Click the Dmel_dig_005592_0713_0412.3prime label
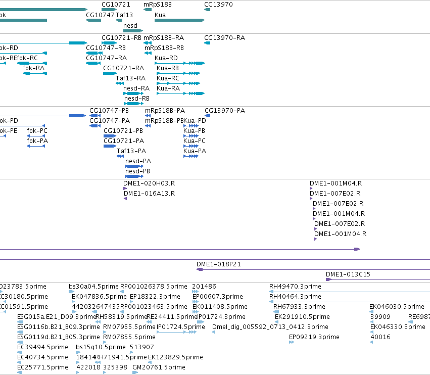This screenshot has width=430, height=375. coord(270,327)
